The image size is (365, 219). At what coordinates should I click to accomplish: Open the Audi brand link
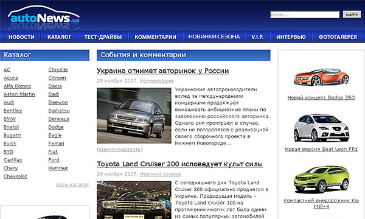(9, 102)
